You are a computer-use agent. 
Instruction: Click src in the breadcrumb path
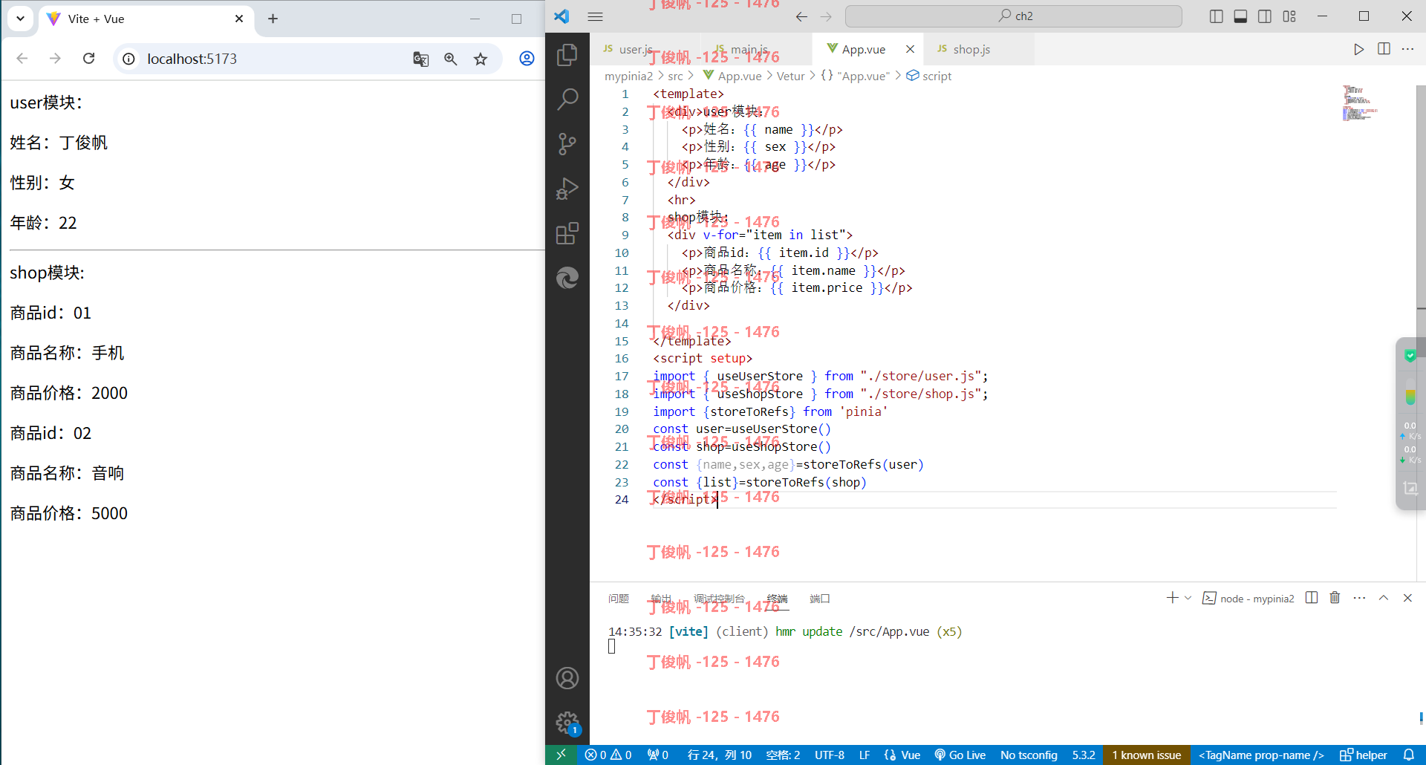click(675, 76)
